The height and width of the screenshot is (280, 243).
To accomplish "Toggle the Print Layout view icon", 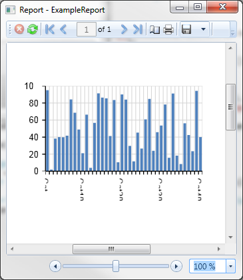I will (x=154, y=29).
